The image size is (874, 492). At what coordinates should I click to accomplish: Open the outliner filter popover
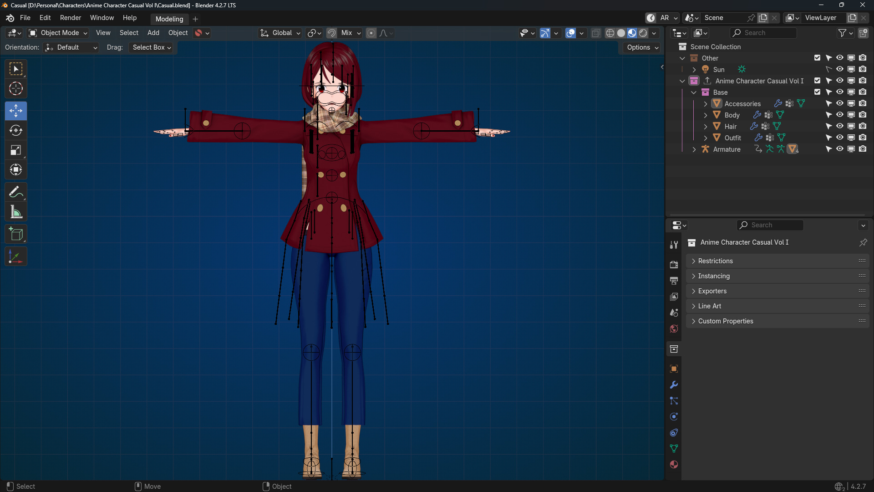point(845,33)
